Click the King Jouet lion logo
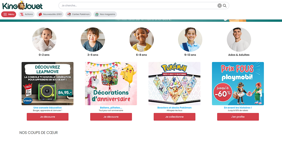Screen dimensions: 282x142 point(22,5)
